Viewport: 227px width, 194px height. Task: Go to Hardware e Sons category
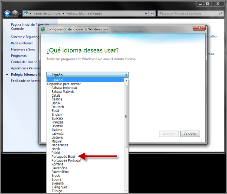pos(23,49)
